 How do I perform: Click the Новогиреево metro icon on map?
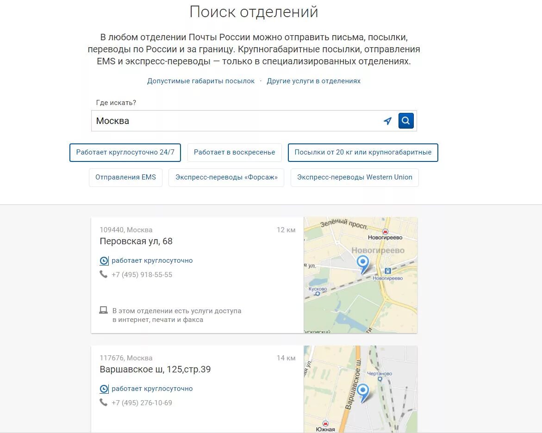385,231
